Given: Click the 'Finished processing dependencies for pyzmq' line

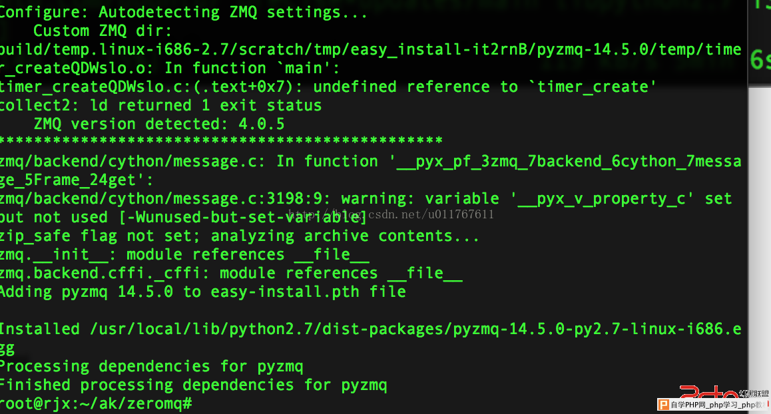Looking at the screenshot, I should click(x=193, y=385).
